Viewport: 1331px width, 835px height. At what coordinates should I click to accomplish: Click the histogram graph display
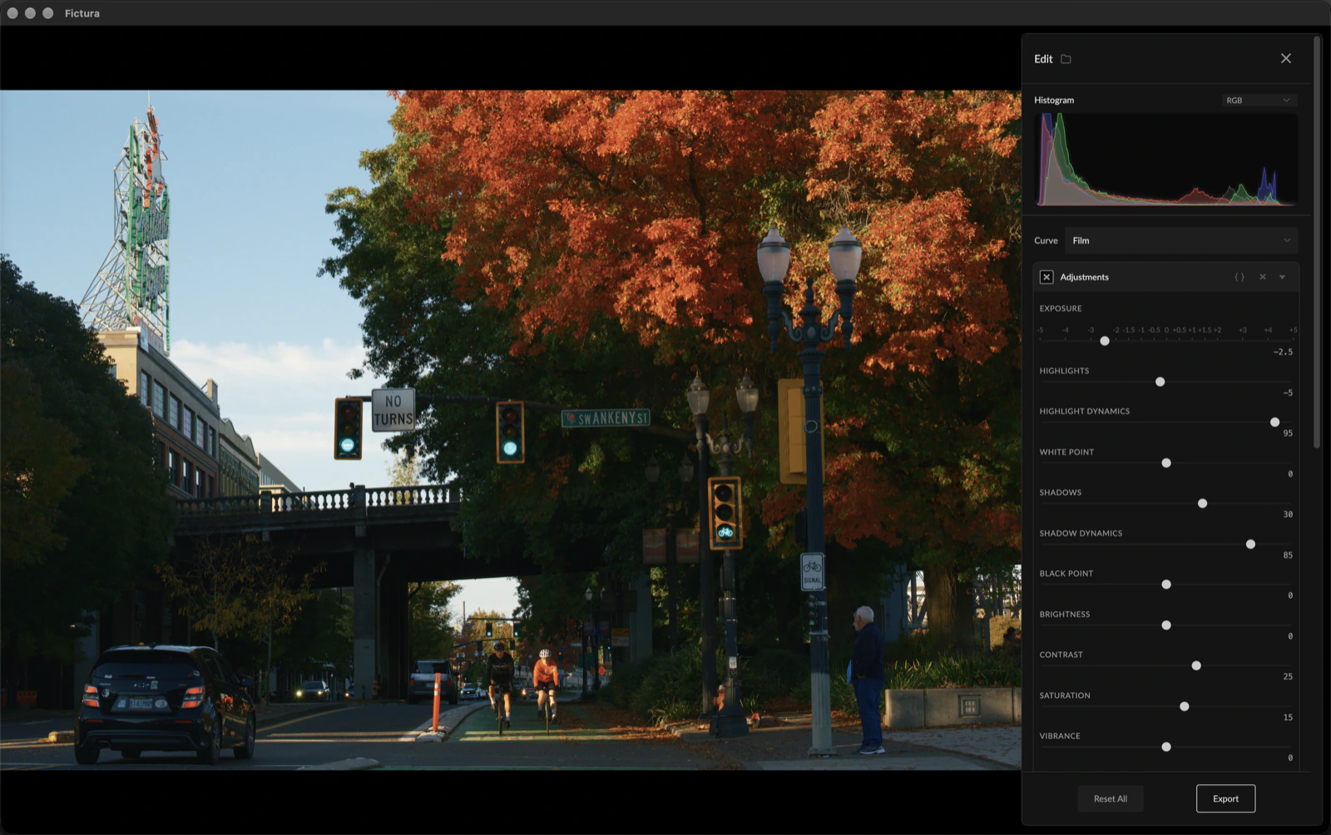point(1166,159)
